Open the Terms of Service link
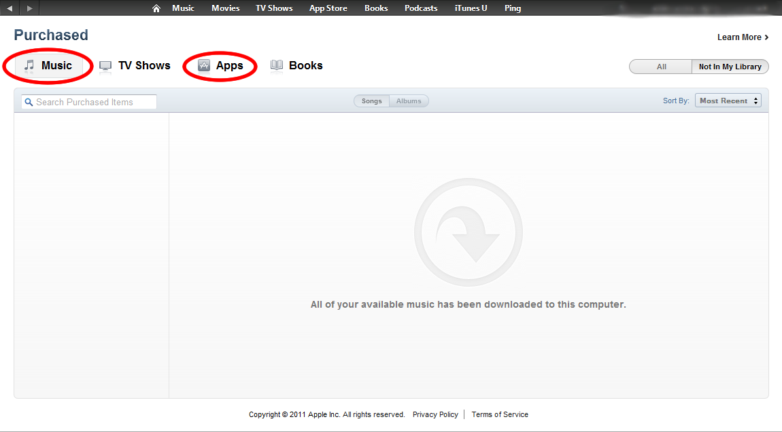This screenshot has width=782, height=432. tap(500, 414)
